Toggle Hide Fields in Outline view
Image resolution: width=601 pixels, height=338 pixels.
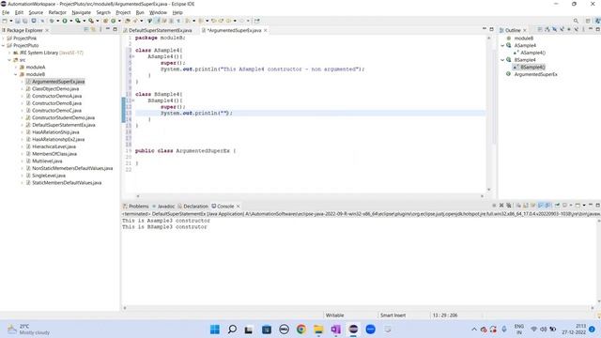tap(554, 29)
